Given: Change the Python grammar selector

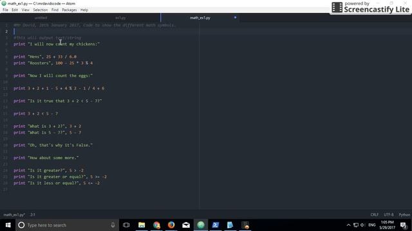Looking at the screenshot, I should click(404, 215).
